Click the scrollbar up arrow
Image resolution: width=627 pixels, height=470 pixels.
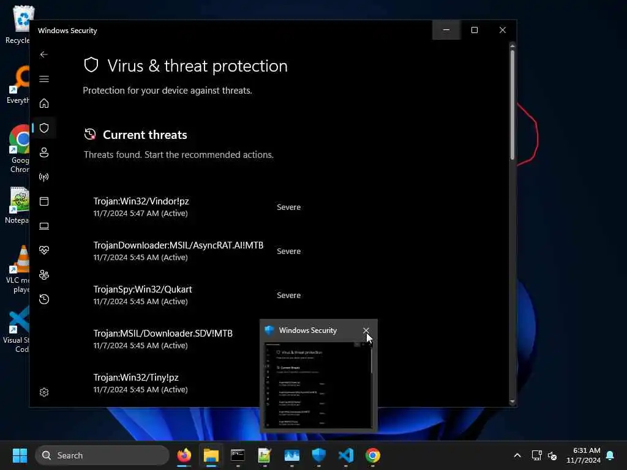(512, 47)
